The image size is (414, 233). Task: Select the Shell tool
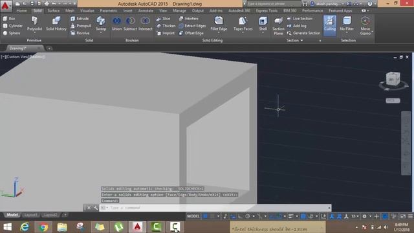click(x=263, y=24)
